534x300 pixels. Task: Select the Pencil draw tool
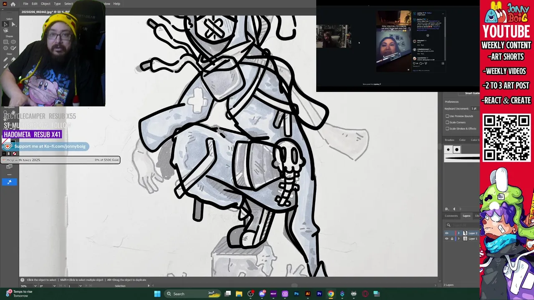pyautogui.click(x=5, y=59)
